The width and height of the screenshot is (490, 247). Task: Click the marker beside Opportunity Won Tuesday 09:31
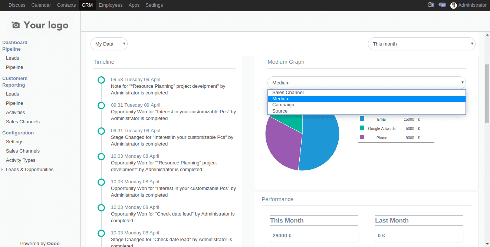(101, 105)
